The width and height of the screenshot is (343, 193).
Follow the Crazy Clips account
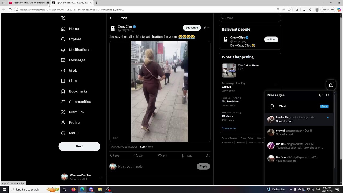click(271, 39)
